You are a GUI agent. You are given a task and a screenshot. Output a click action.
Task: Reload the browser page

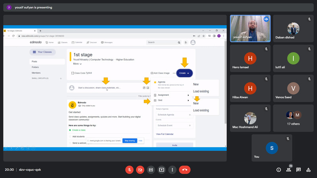pos(13,36)
